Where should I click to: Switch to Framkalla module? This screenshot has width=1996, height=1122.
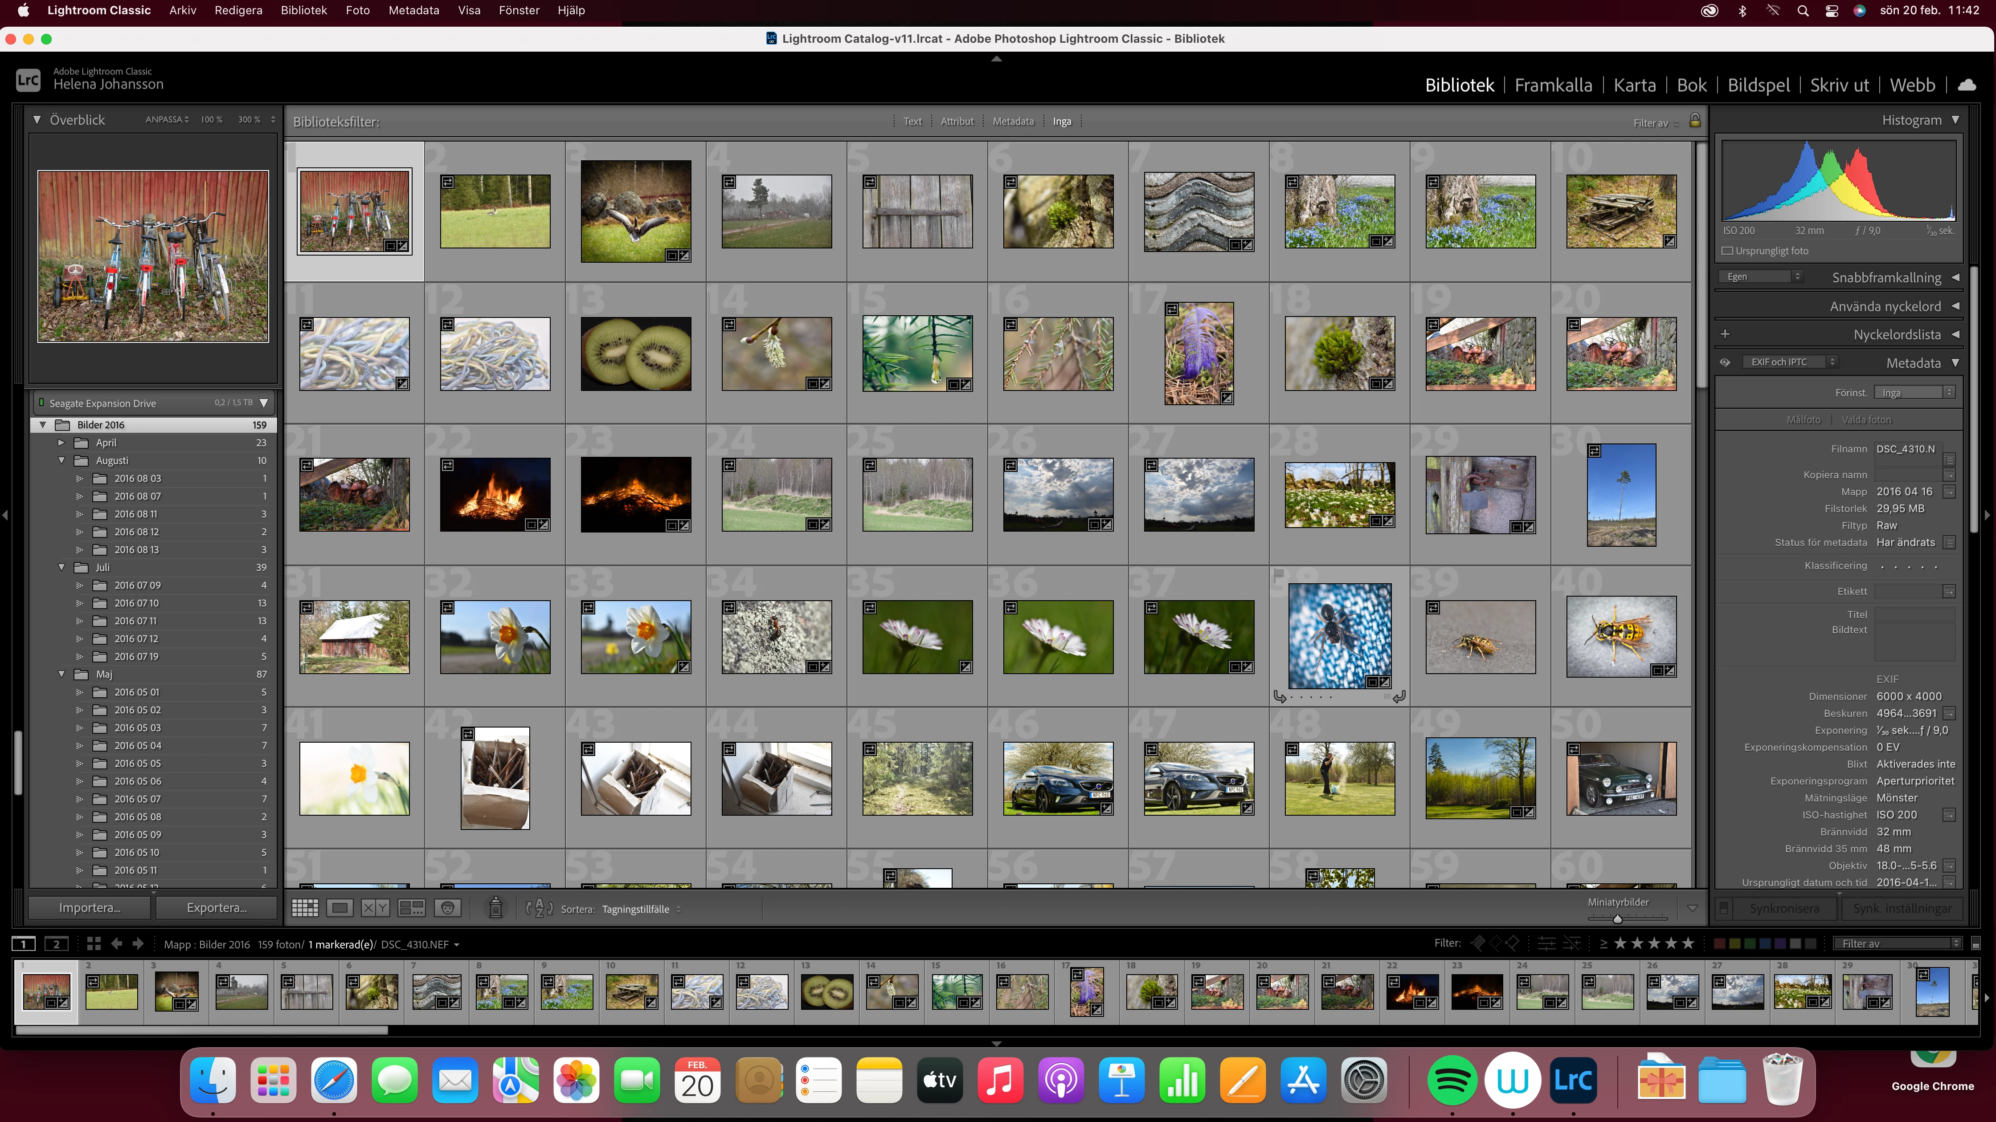[x=1553, y=85]
